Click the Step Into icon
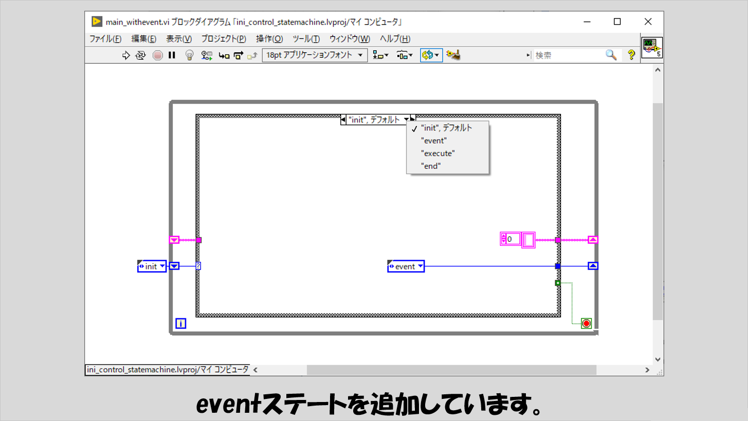The height and width of the screenshot is (421, 748). (224, 55)
